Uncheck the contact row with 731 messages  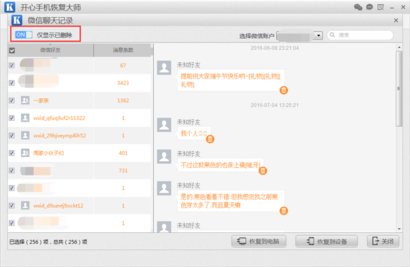12,170
